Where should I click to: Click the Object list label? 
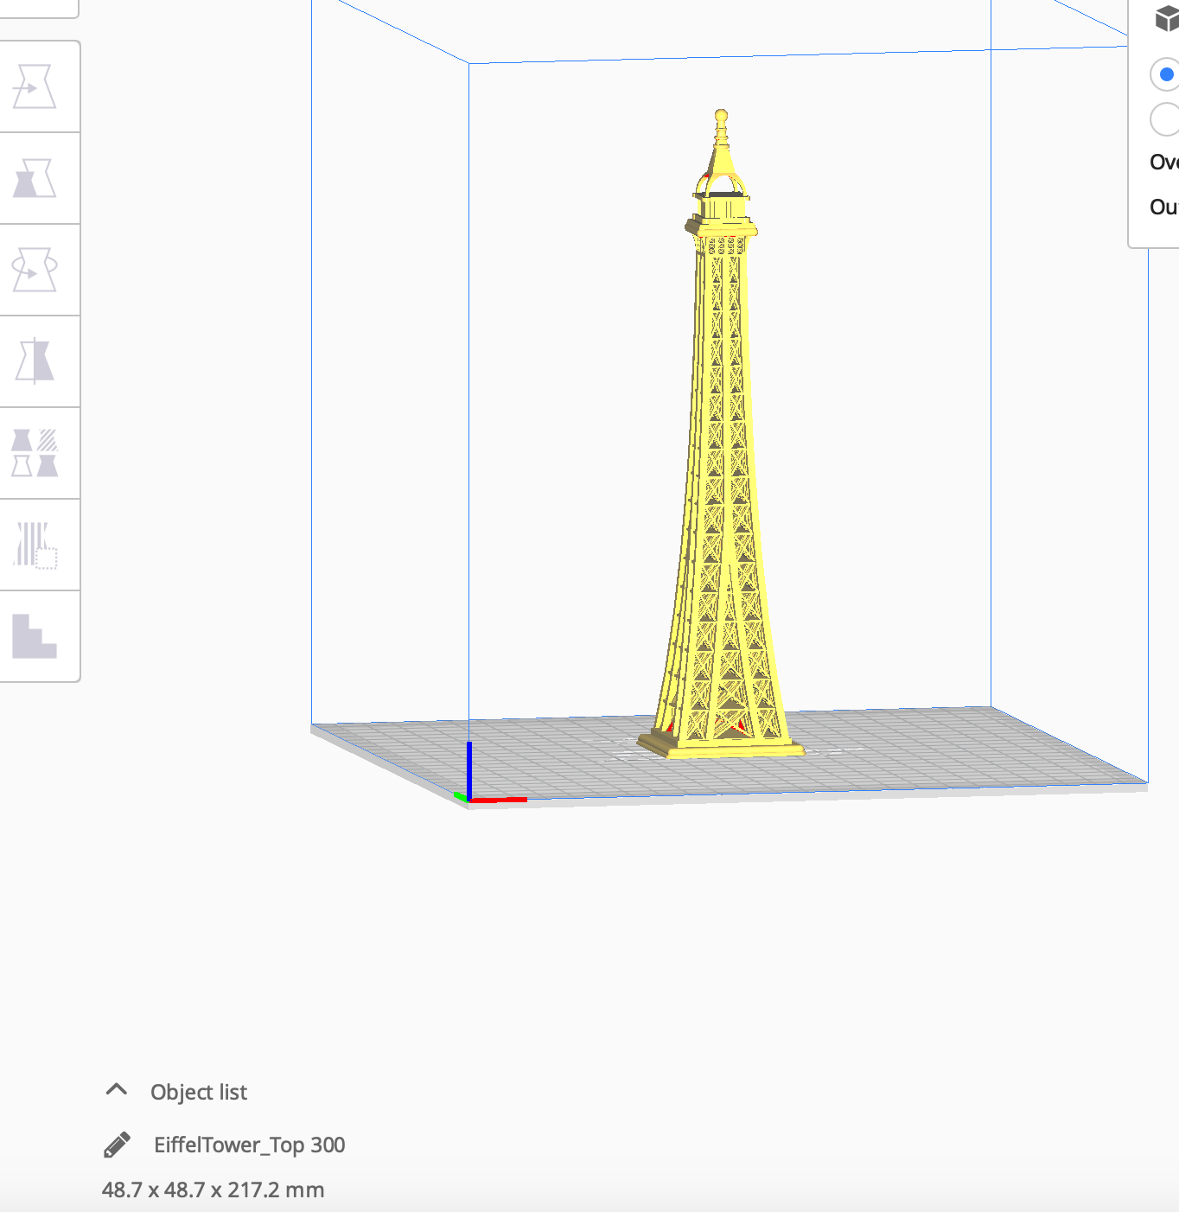199,1093
